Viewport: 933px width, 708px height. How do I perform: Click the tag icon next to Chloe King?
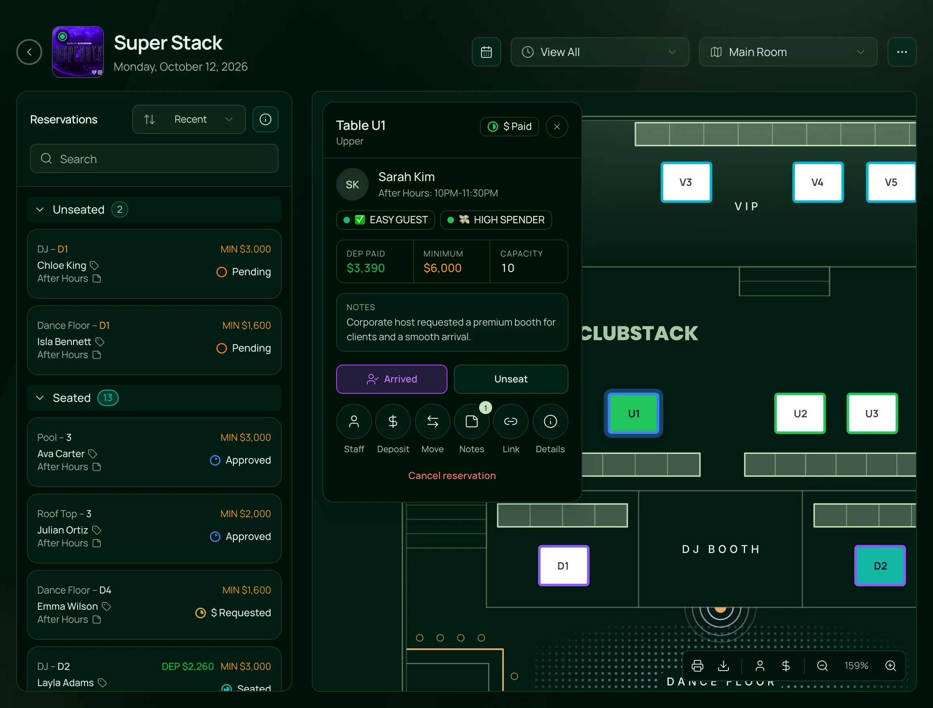coord(95,265)
